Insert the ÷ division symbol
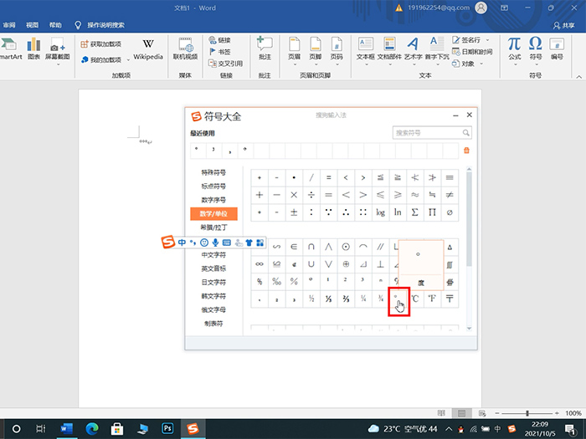Screen dimensions: 586x439 (x=311, y=195)
